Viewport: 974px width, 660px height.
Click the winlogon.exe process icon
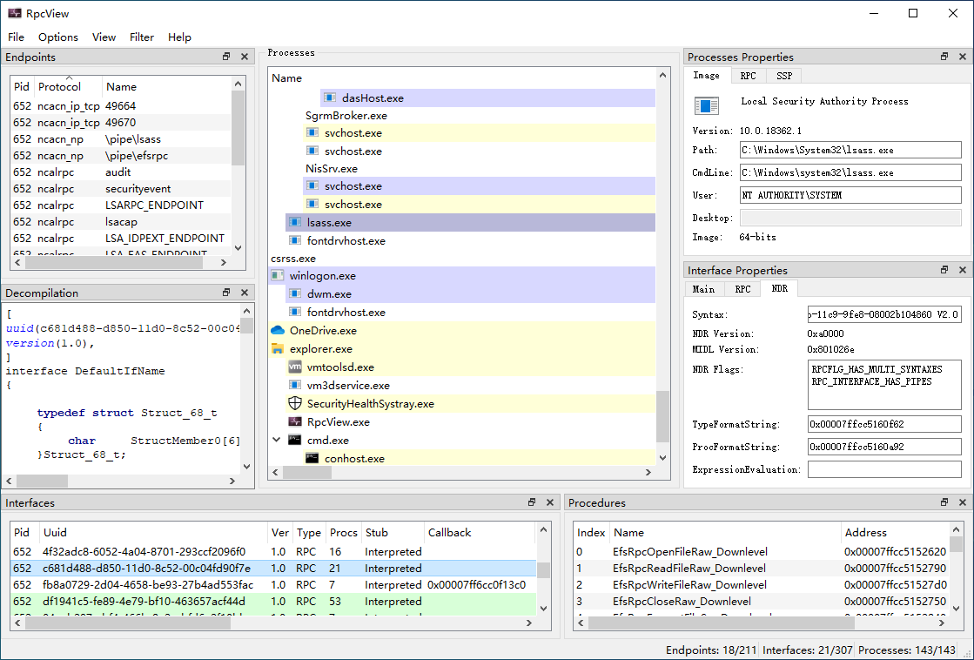278,275
